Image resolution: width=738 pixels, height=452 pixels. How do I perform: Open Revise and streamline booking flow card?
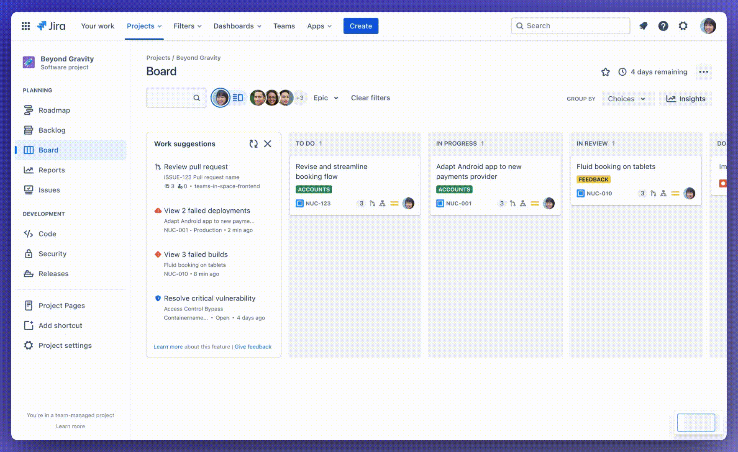[355, 185]
